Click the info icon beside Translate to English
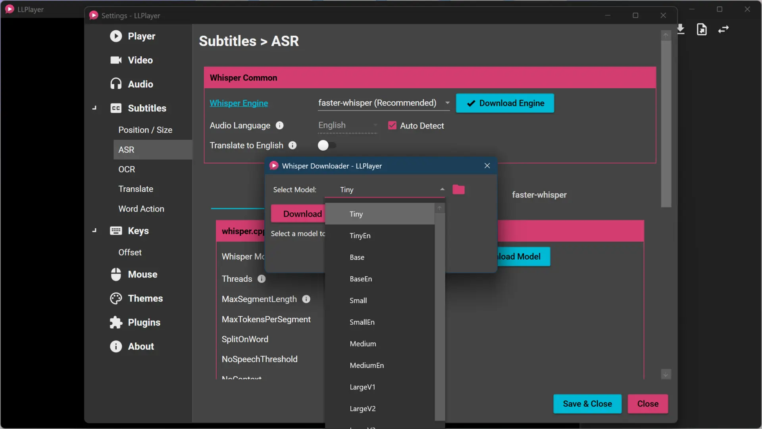Viewport: 762px width, 429px height. (292, 145)
